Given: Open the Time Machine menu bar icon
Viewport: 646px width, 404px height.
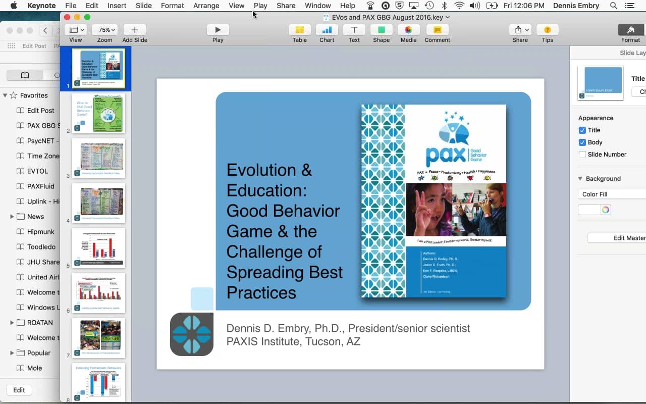Looking at the screenshot, I should pos(429,6).
